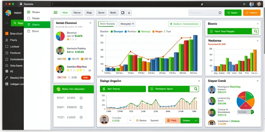Expand dropdown chevron next to 9.052 value

130,120
